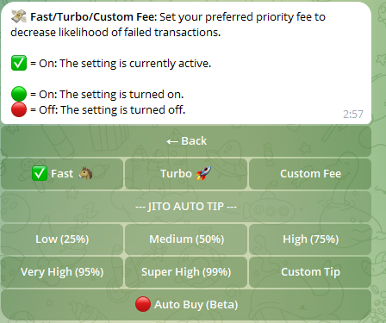Viewport: 386px width, 323px height.
Task: Click the green checkmark on Fast button
Action: point(40,174)
